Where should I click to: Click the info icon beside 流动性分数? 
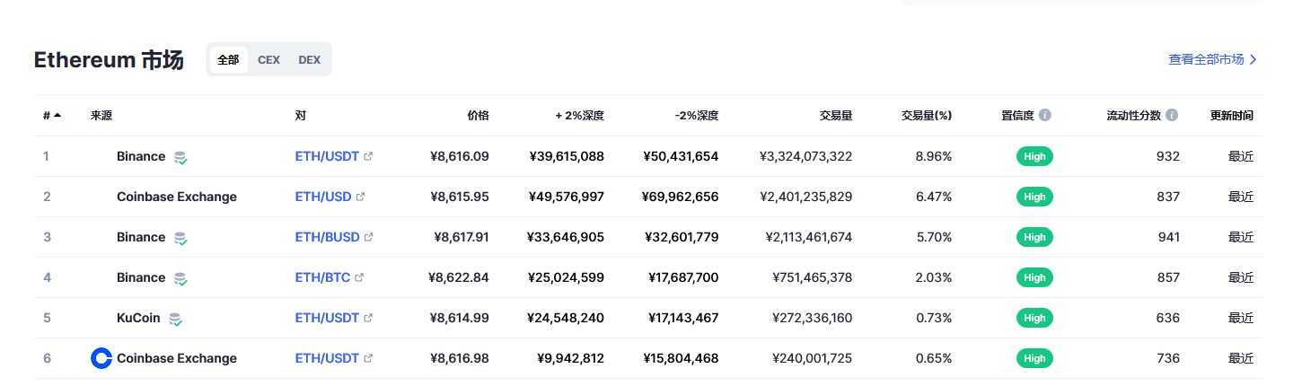click(x=1172, y=116)
